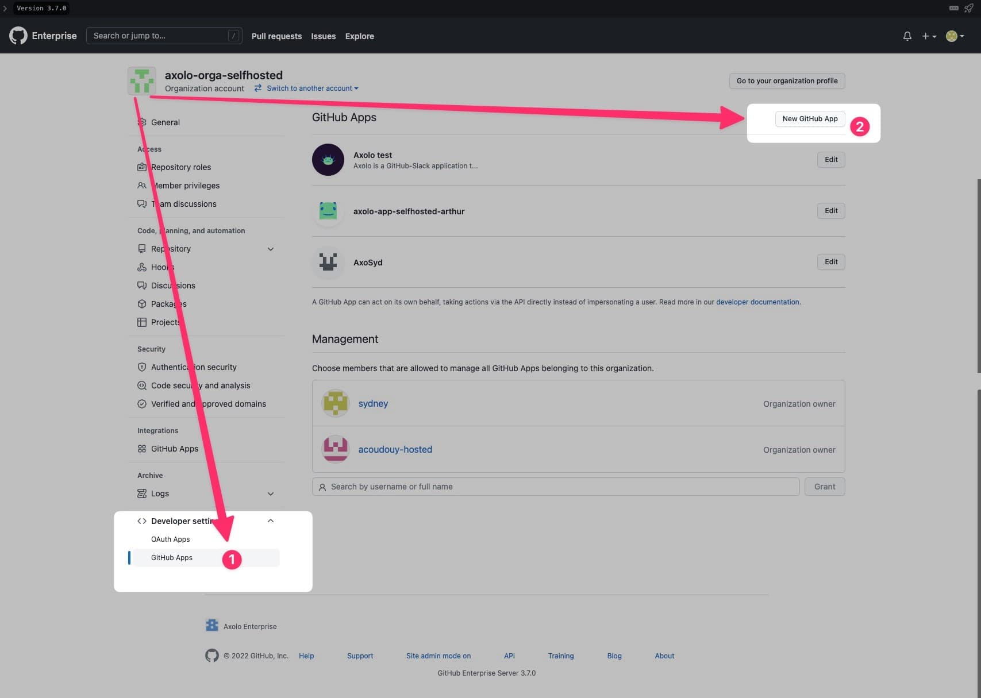Edit the Axolo test app
This screenshot has width=981, height=698.
tap(831, 160)
